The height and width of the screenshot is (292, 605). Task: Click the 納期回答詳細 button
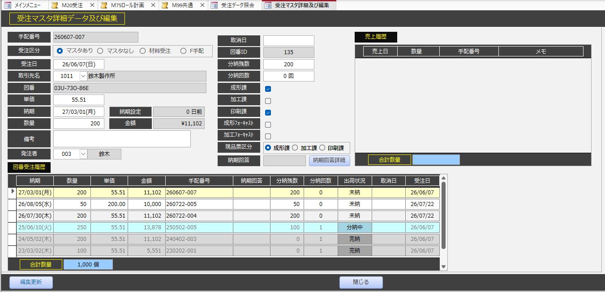330,160
